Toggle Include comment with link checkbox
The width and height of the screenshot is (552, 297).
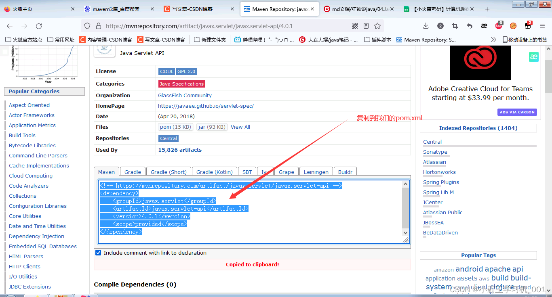click(98, 253)
